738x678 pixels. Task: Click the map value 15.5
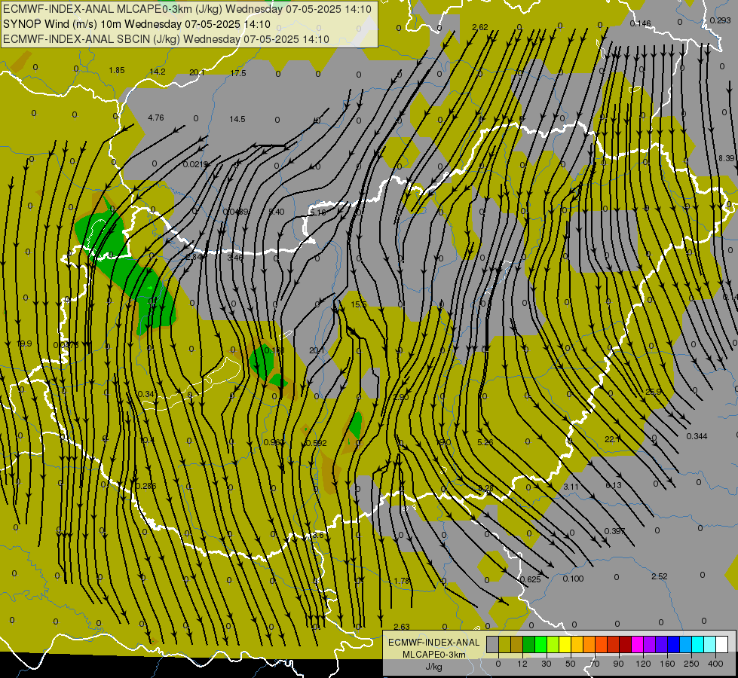pyautogui.click(x=359, y=305)
